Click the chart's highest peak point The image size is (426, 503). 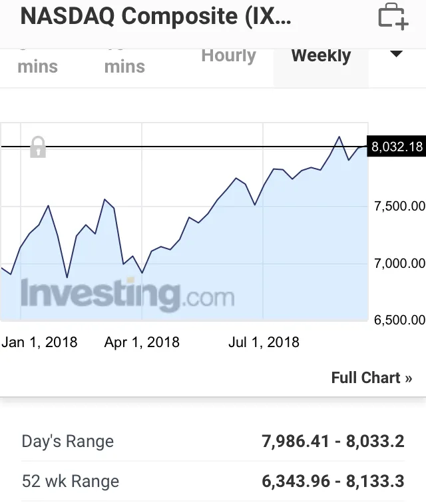[339, 137]
